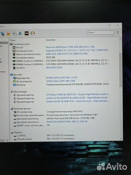
Task: Open the HexaCore AMD Ryzen 5 5500 link
Action: (x=70, y=47)
